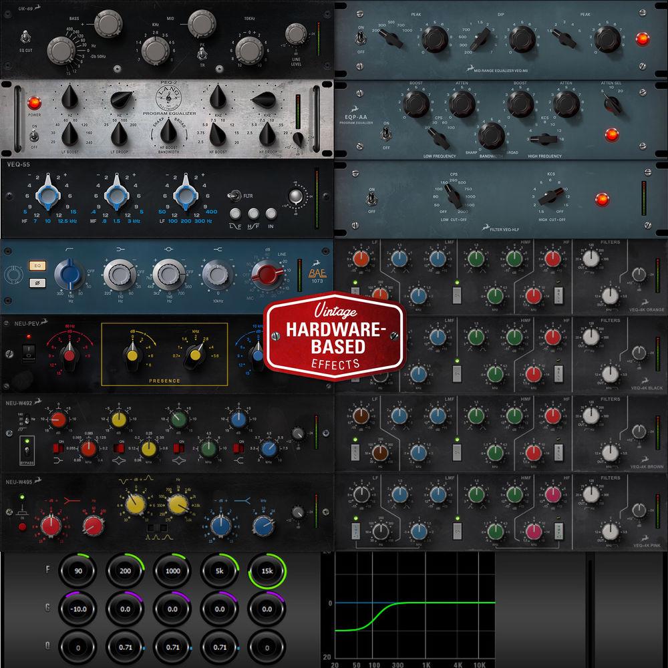Click the green IN light on the NEU-W495

[x=22, y=497]
